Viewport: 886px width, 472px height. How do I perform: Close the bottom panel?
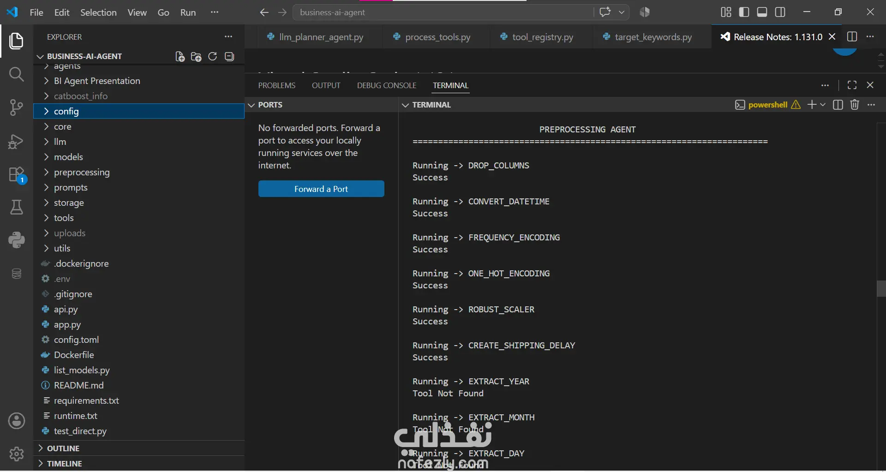pos(870,85)
